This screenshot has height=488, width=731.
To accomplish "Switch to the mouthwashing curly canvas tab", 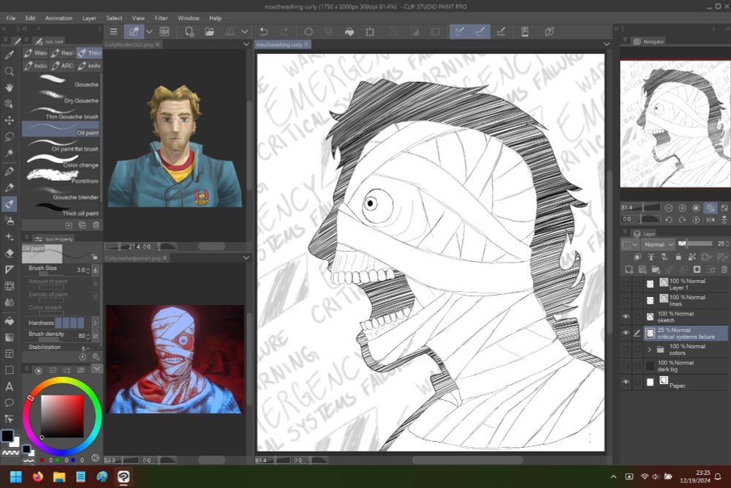I will tap(279, 45).
